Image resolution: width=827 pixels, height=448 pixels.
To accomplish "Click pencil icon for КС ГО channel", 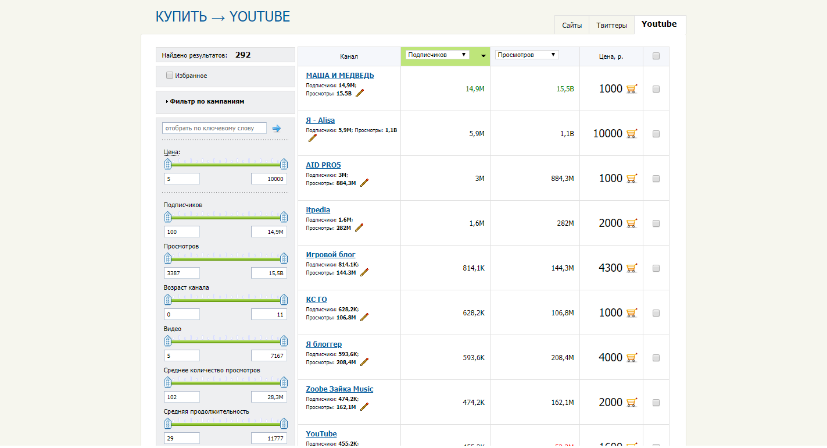I will click(364, 317).
